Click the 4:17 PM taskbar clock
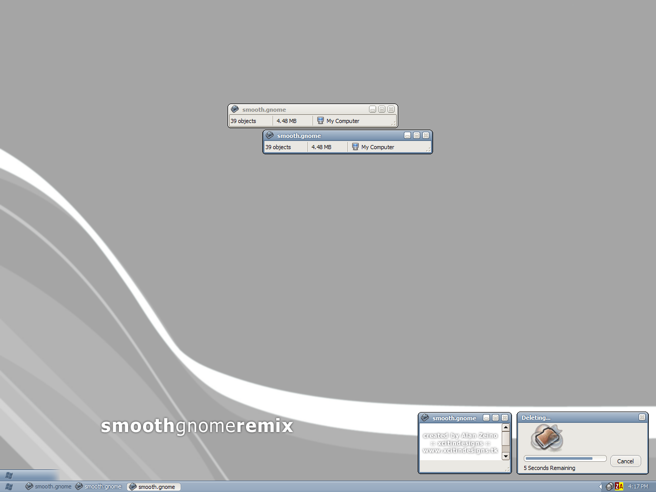 tap(638, 487)
